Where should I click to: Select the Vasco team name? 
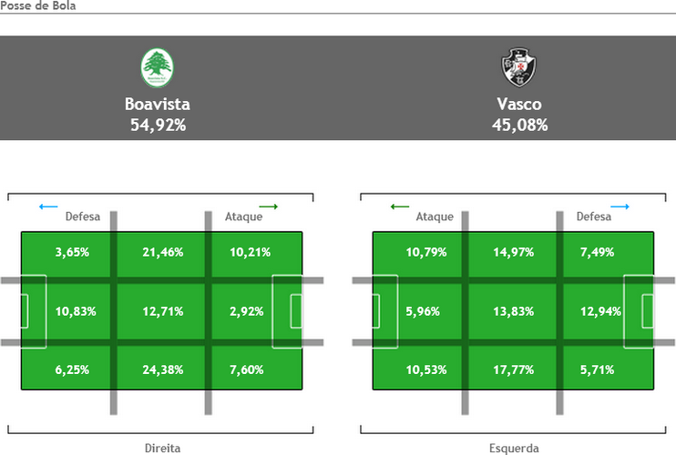click(x=519, y=104)
